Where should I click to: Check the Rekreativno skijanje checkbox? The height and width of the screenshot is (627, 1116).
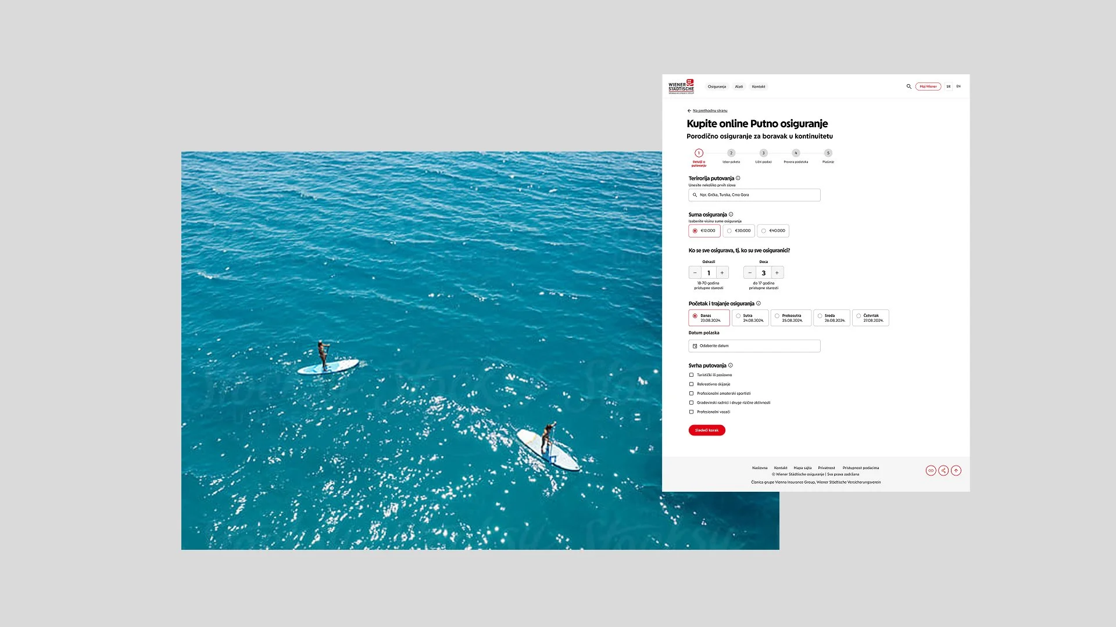pos(691,384)
